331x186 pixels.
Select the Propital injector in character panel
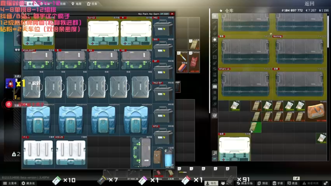click(182, 56)
